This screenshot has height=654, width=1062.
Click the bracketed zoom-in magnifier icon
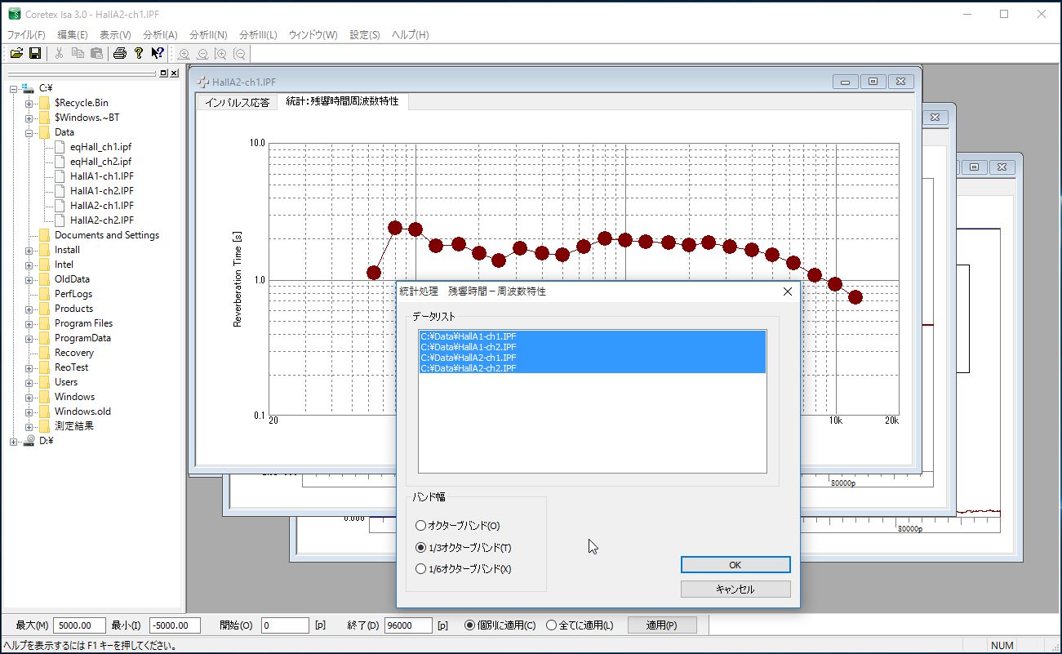220,55
